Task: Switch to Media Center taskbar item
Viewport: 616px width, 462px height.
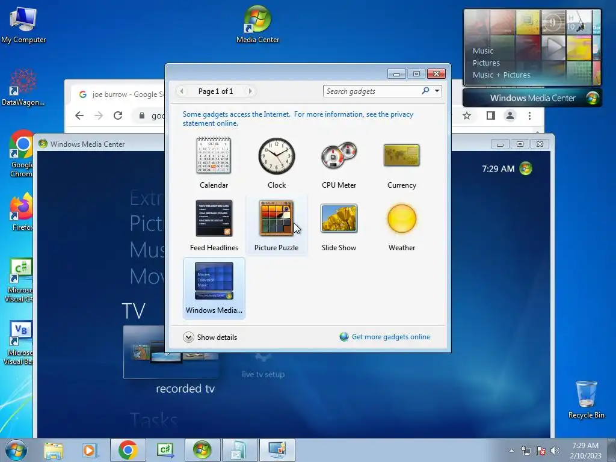Action: pyautogui.click(x=202, y=450)
